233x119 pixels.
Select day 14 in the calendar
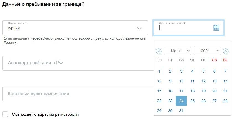pyautogui.click(x=225, y=81)
